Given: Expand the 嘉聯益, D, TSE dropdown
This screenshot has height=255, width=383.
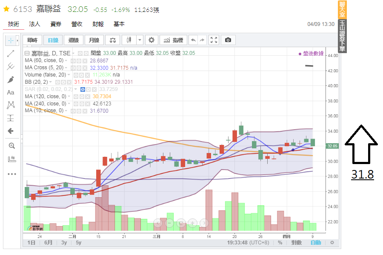Looking at the screenshot, I should click(73, 53).
